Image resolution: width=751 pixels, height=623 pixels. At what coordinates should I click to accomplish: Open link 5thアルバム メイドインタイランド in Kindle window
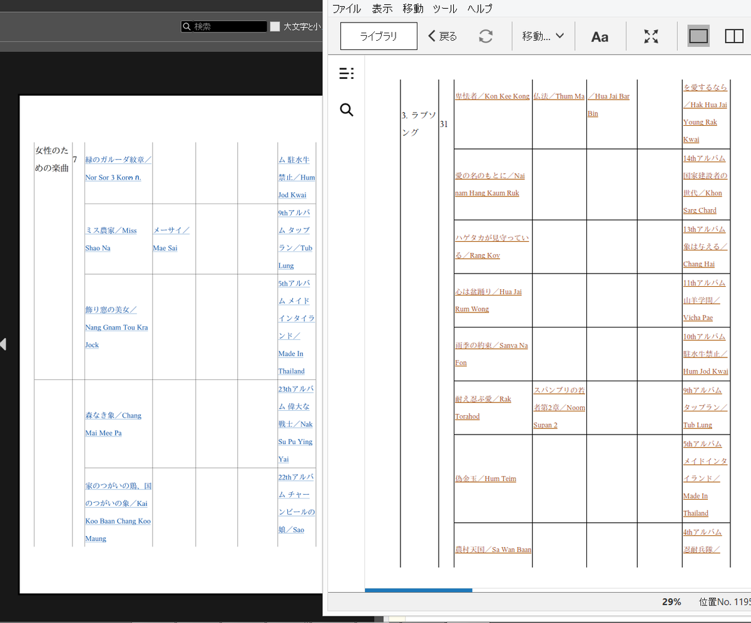click(705, 478)
